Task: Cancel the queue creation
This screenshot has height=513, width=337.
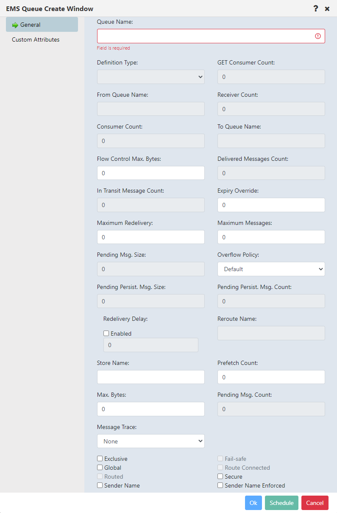Action: click(x=315, y=502)
